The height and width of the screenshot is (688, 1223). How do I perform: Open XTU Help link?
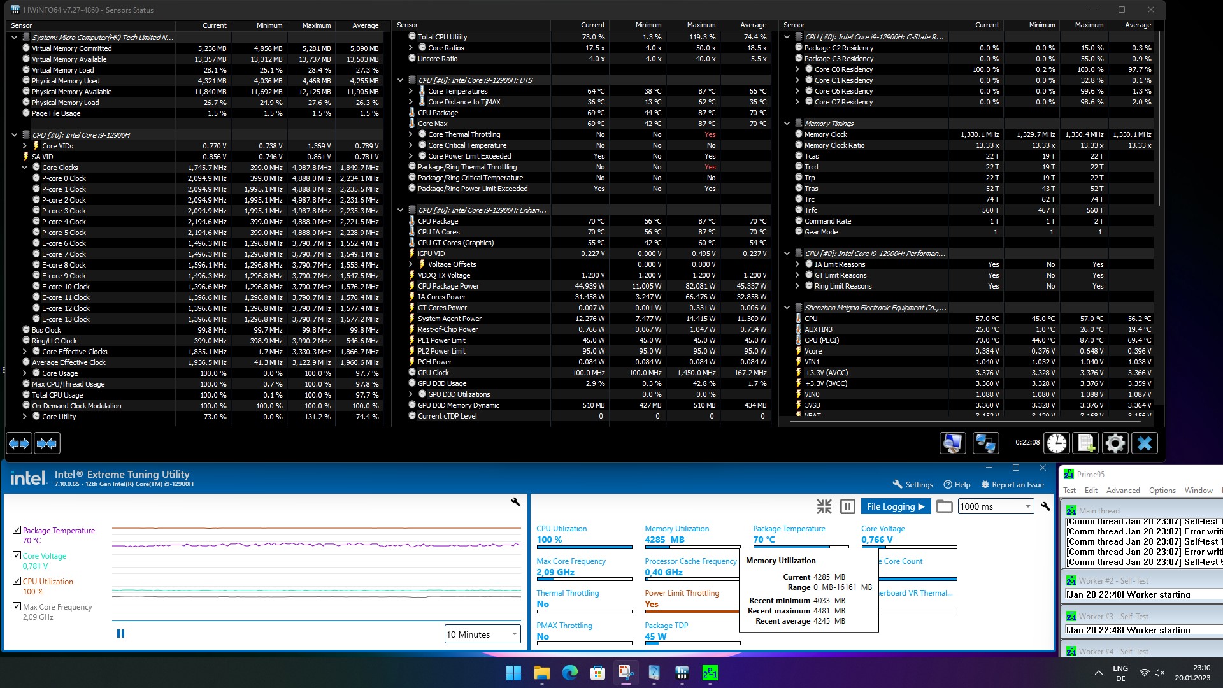pyautogui.click(x=957, y=485)
